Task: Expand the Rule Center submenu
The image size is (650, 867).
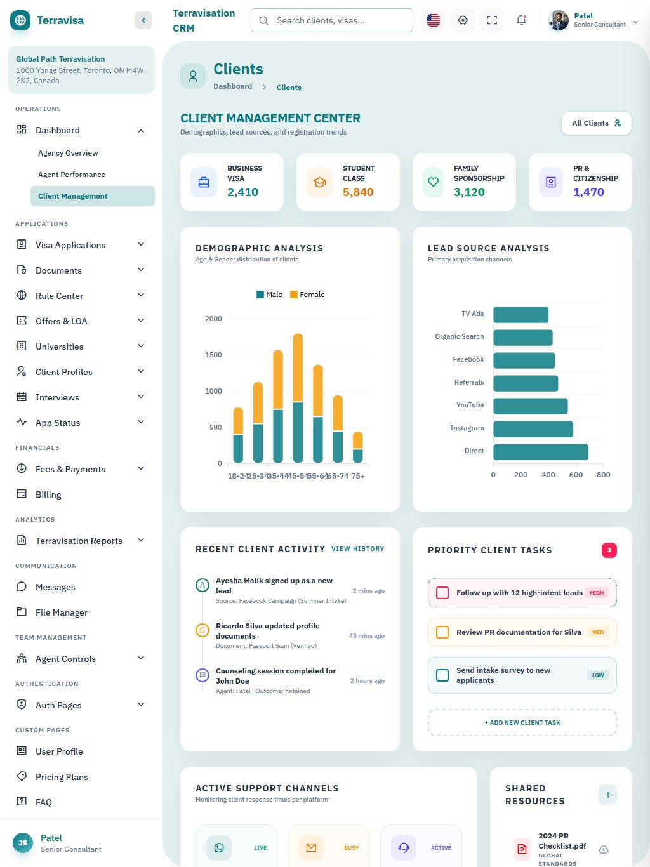Action: [x=141, y=296]
